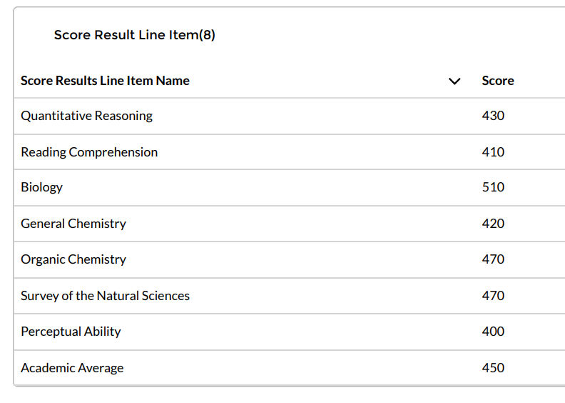Click the Survey of Natural Sciences score
This screenshot has width=565, height=403.
[493, 296]
